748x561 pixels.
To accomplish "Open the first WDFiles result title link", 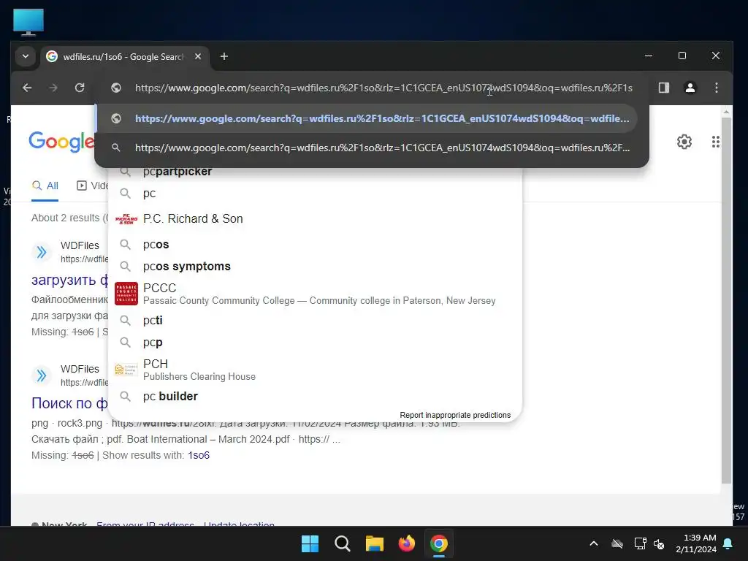I will tap(69, 280).
